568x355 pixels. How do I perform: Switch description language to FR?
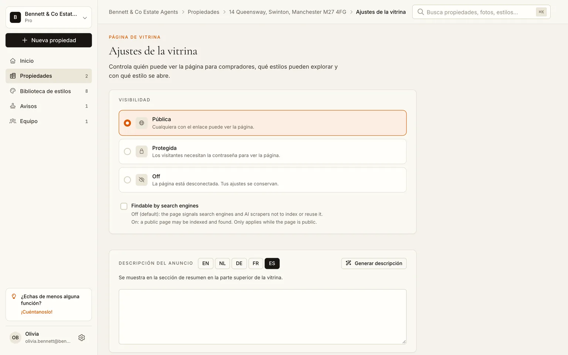tap(256, 263)
